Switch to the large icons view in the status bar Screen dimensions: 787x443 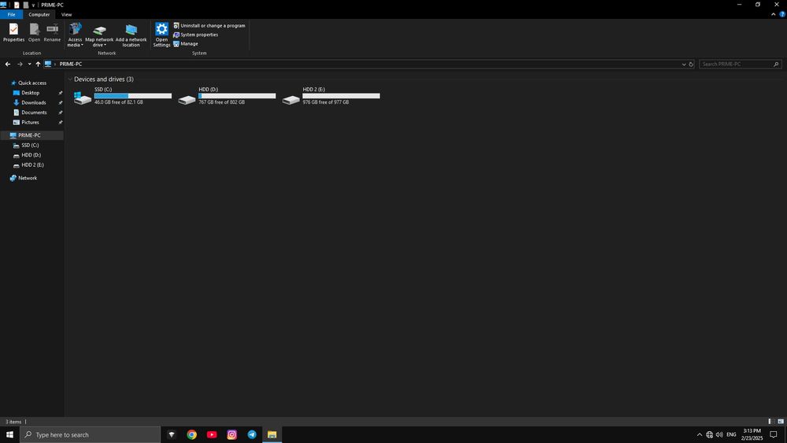coord(781,422)
